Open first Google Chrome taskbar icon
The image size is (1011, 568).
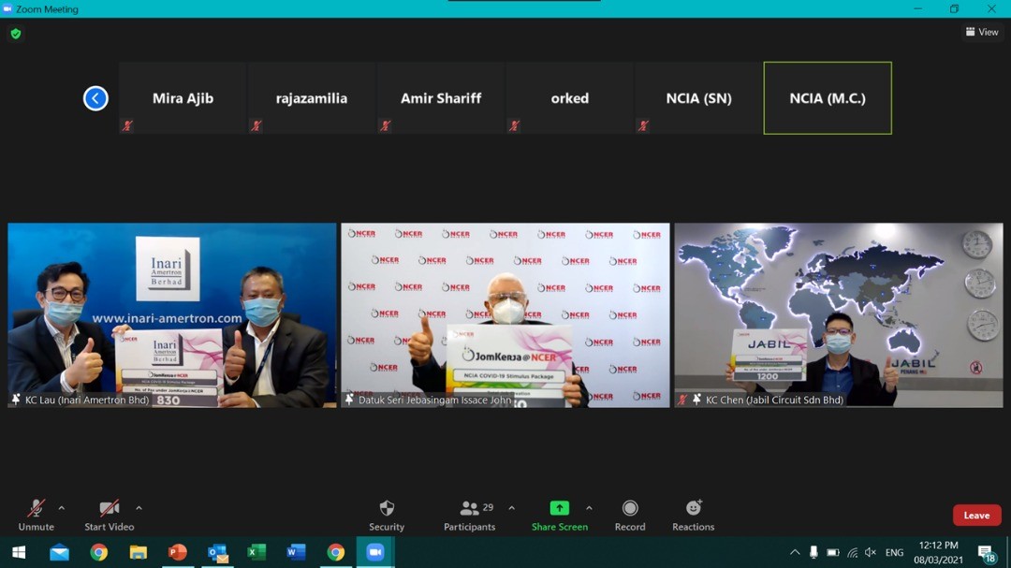(x=98, y=552)
